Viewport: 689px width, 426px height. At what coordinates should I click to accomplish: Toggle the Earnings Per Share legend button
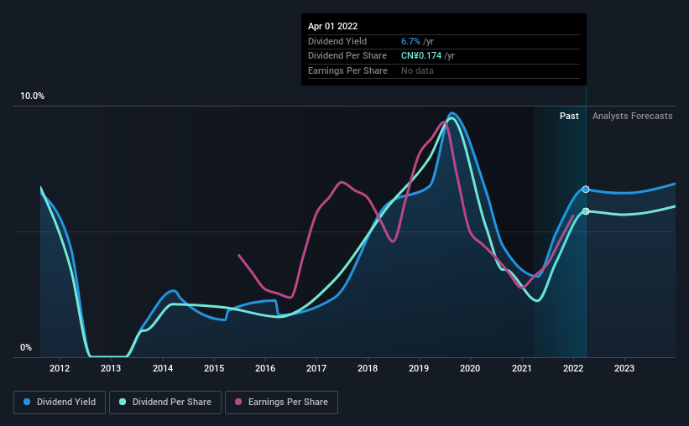coord(281,403)
